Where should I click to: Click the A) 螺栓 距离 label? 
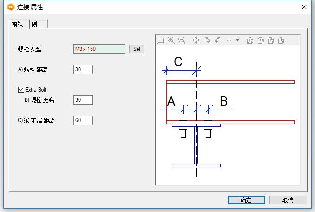(33, 69)
